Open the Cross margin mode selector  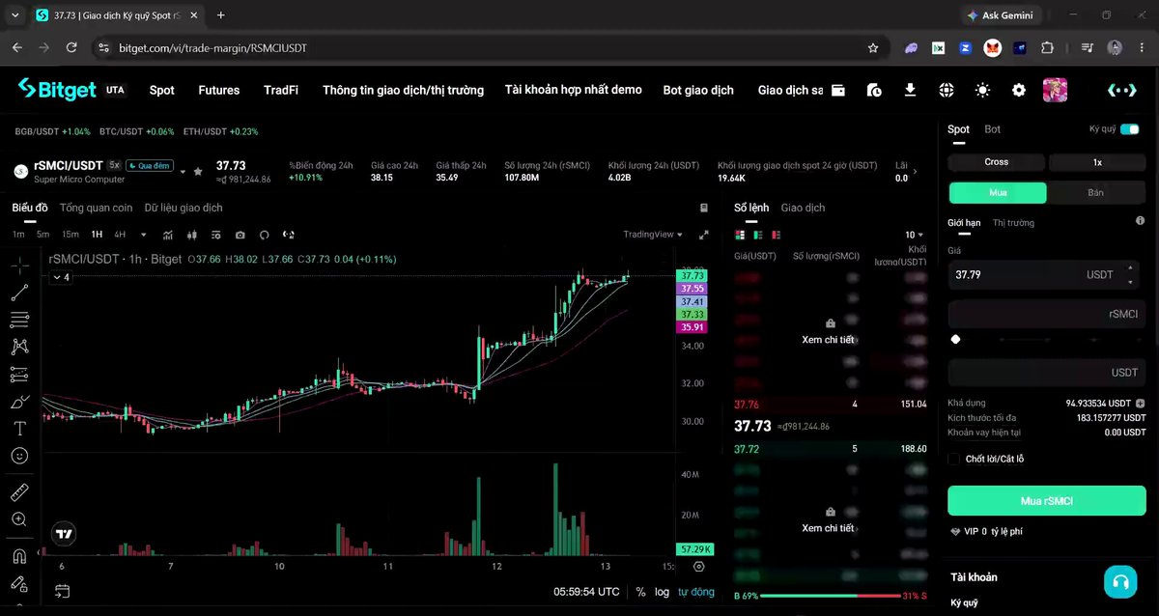click(996, 162)
